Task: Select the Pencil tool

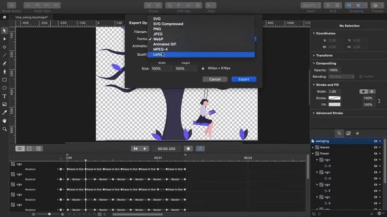Action: tap(4, 63)
